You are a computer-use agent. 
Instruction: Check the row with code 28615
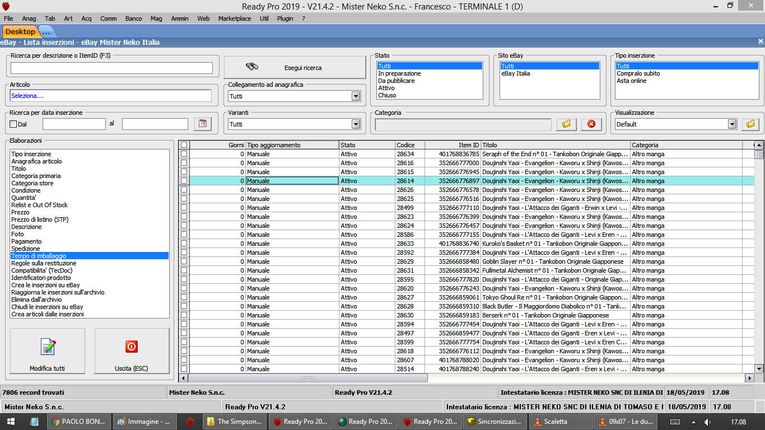pyautogui.click(x=184, y=172)
